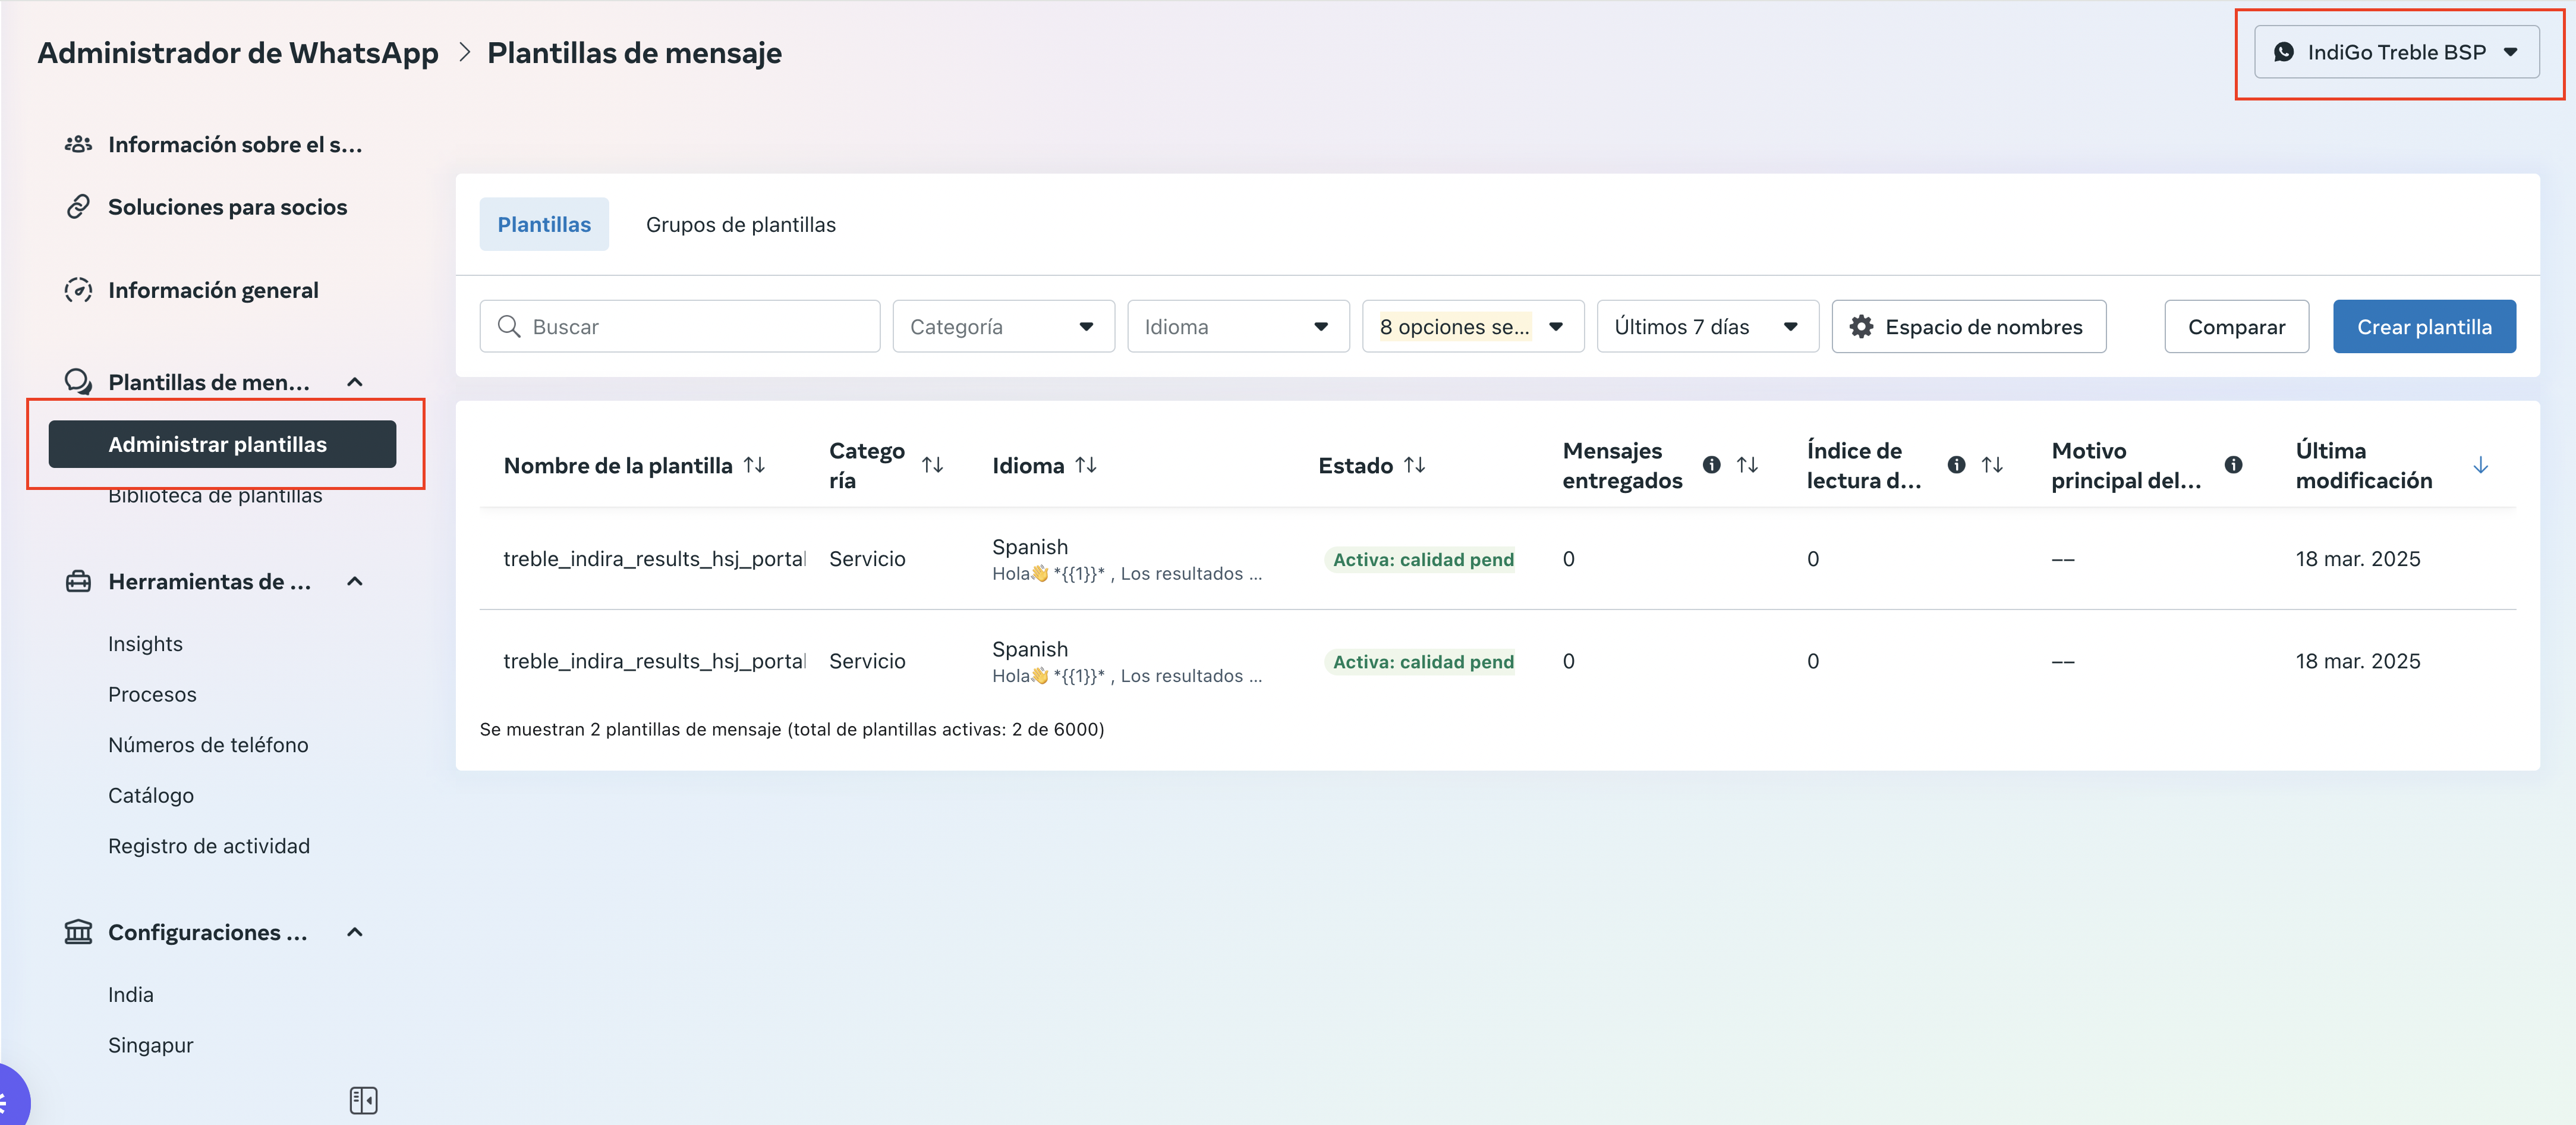Click first row 18 mar. 2025 date

coord(2357,559)
